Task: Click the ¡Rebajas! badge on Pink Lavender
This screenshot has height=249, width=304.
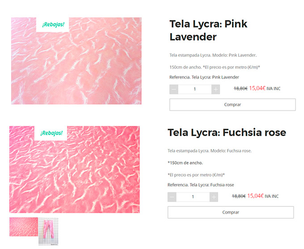Action: tap(53, 25)
